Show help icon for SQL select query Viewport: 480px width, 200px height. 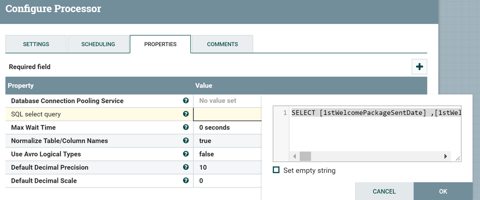[186, 114]
